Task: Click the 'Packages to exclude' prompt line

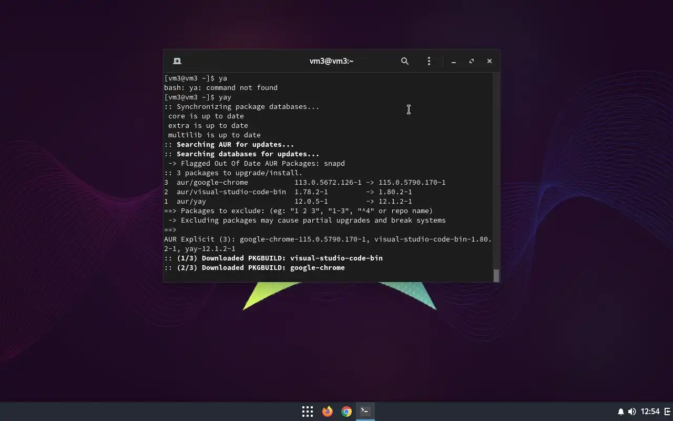Action: 299,211
